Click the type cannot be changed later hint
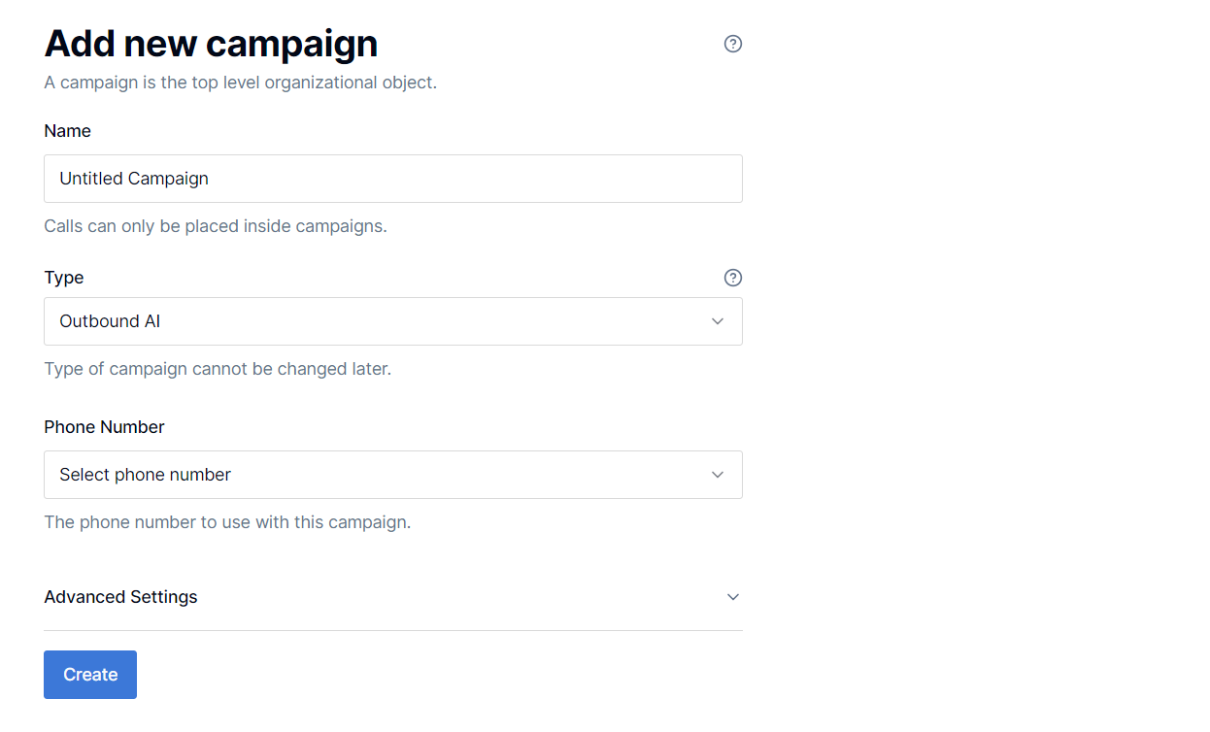Screen dimensions: 1210x732 [218, 369]
